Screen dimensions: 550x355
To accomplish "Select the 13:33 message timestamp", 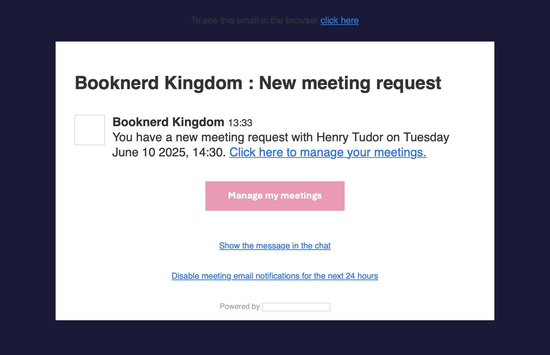I will click(240, 123).
